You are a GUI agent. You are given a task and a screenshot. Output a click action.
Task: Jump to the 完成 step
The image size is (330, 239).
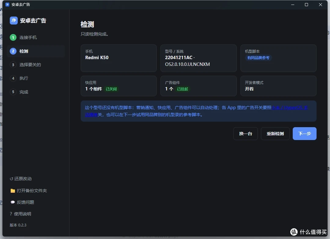[x=36, y=92]
